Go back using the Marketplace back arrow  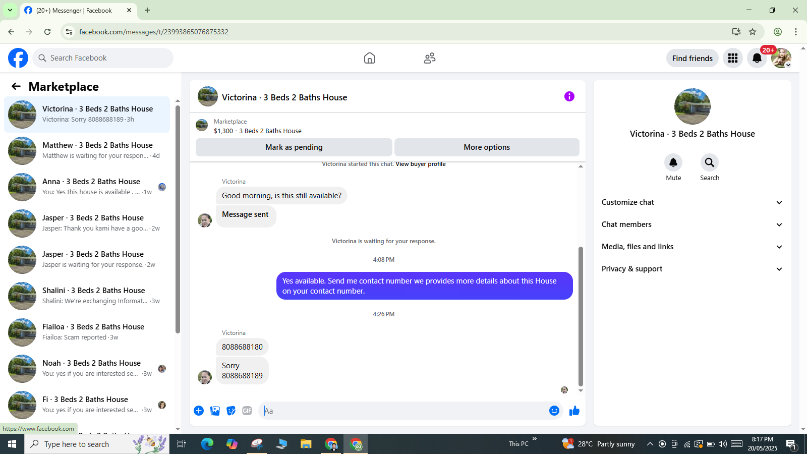coord(16,86)
